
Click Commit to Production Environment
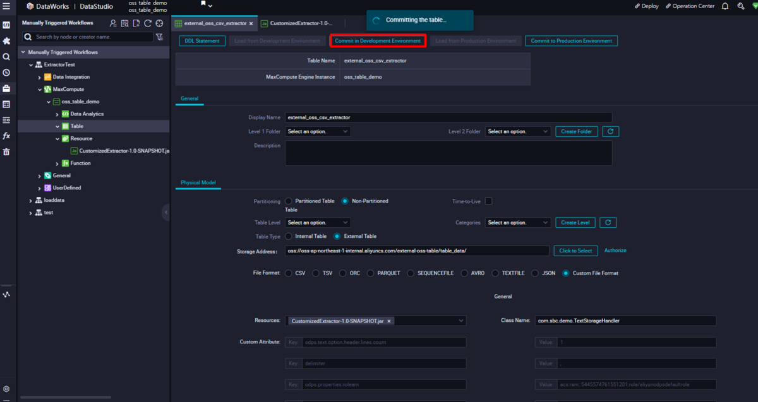(x=571, y=40)
